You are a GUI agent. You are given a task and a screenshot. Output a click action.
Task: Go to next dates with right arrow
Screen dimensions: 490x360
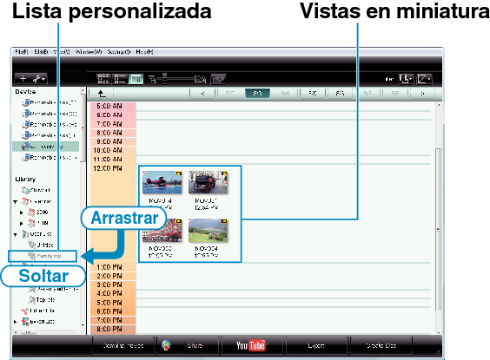pos(422,94)
